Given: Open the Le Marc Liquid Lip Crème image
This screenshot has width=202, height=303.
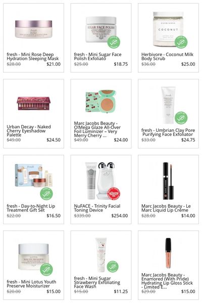Looking at the screenshot, I should 168,181.
